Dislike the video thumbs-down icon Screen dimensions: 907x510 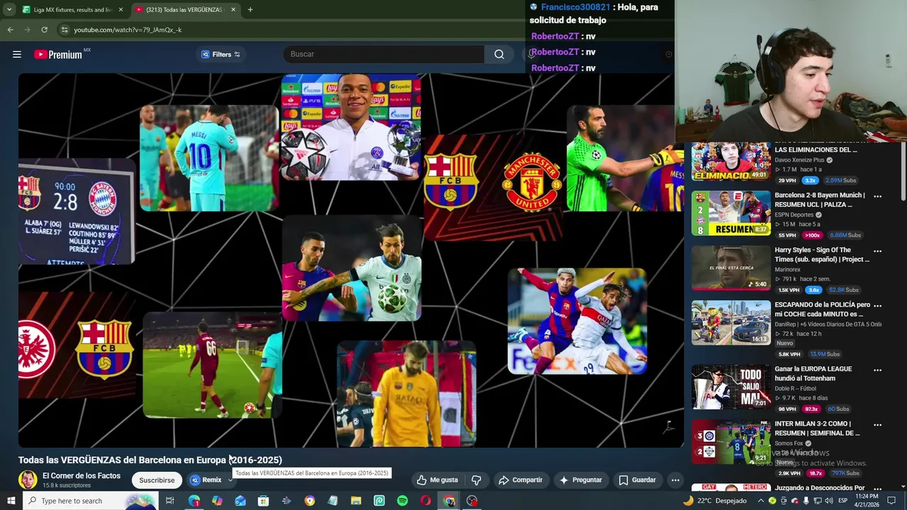476,480
